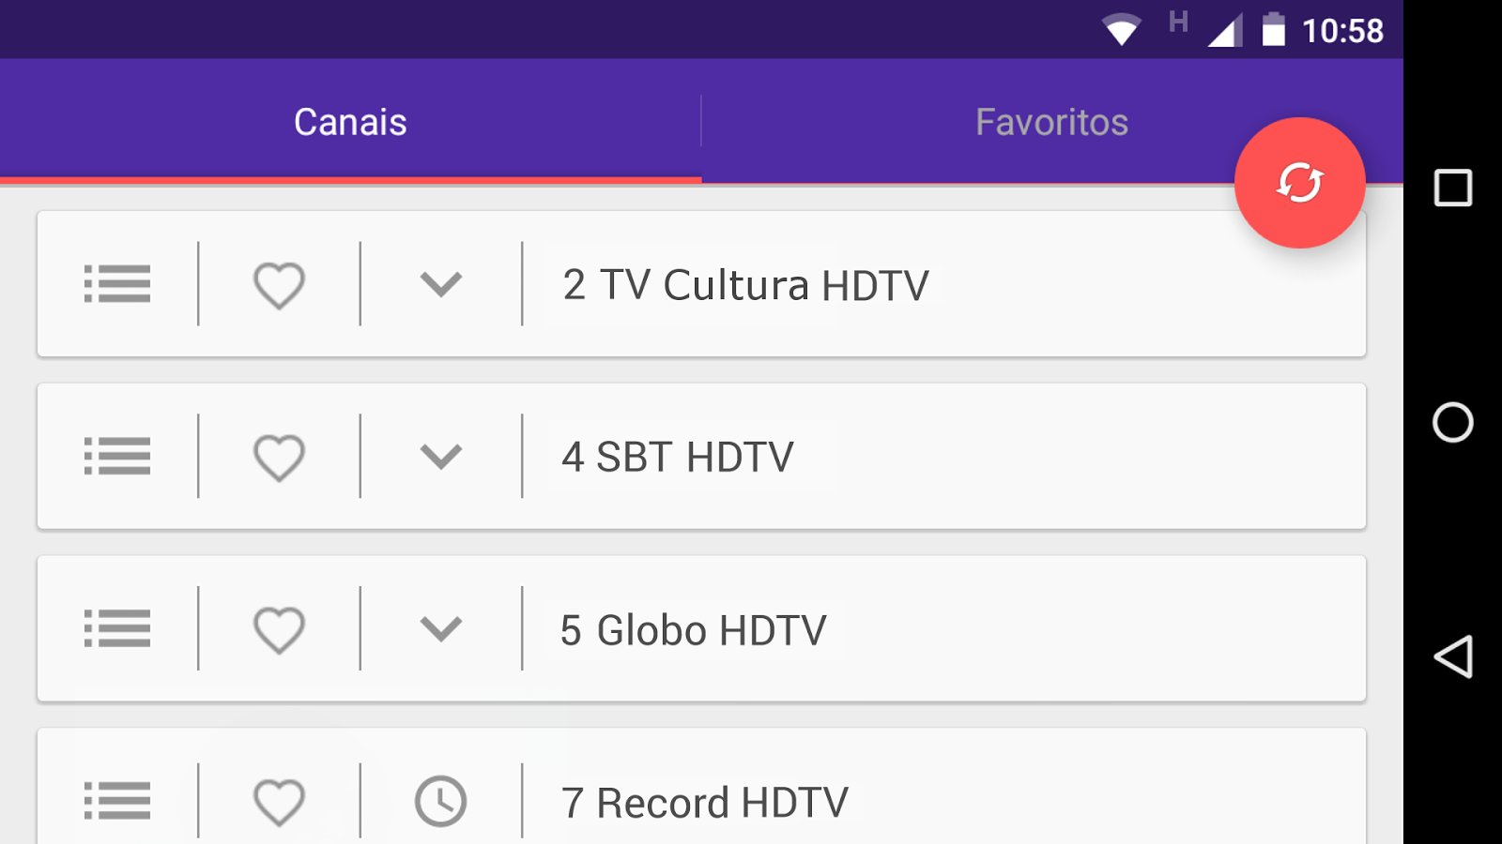Mark Globo HDTV as favorite
Viewport: 1502px width, 844px height.
[x=279, y=630]
